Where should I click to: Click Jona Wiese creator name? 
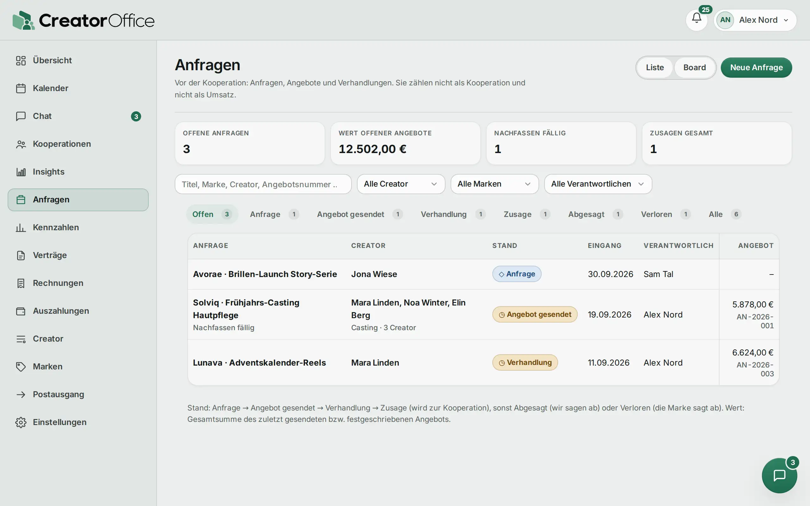click(374, 274)
